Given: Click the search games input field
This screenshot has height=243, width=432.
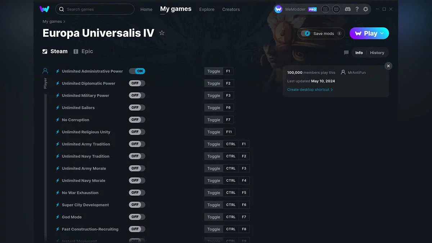Looking at the screenshot, I should (95, 9).
